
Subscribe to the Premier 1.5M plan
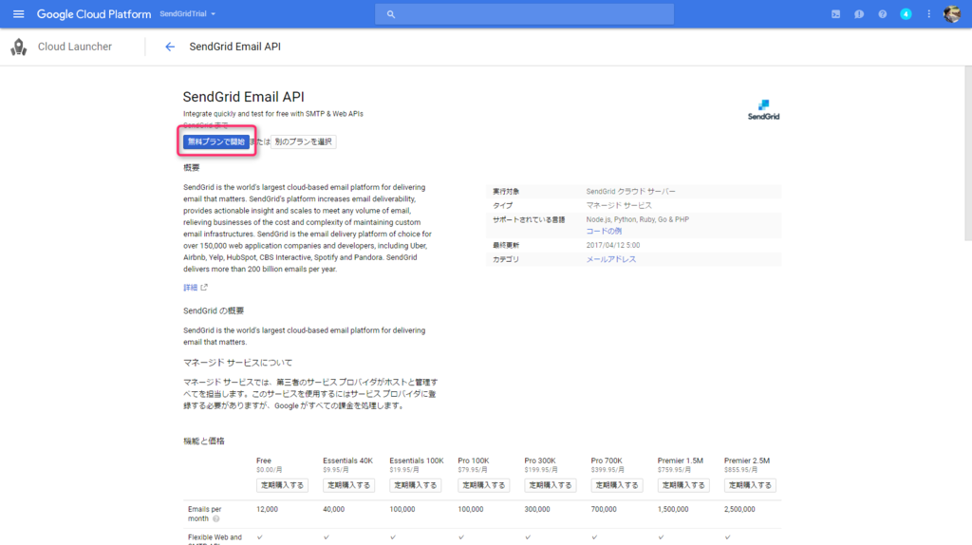pyautogui.click(x=683, y=485)
